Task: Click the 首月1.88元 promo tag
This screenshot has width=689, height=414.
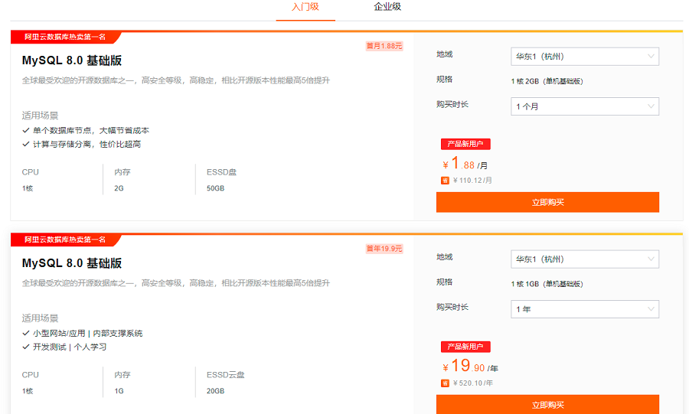Action: tap(384, 46)
